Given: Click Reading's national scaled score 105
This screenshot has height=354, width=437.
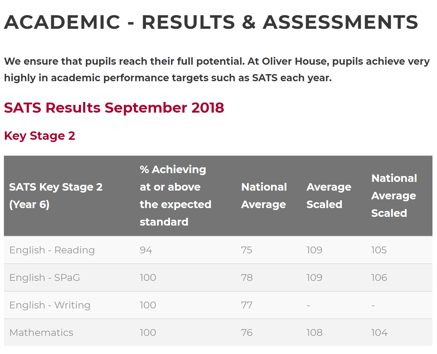Looking at the screenshot, I should pos(379,250).
